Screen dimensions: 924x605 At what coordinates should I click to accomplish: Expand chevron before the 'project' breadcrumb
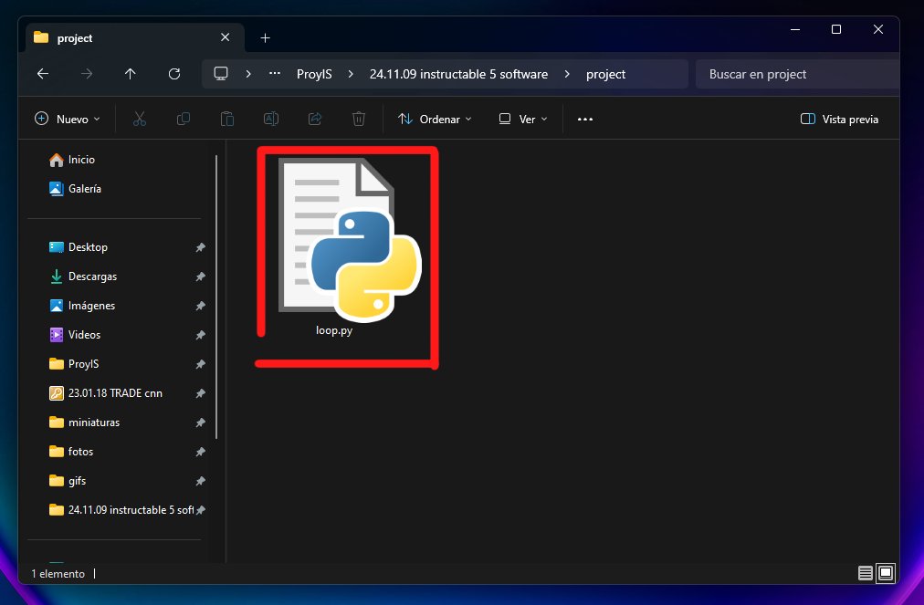pyautogui.click(x=568, y=74)
